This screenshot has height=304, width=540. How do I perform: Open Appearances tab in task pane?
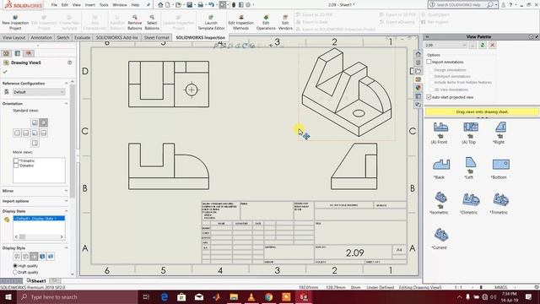tap(418, 88)
